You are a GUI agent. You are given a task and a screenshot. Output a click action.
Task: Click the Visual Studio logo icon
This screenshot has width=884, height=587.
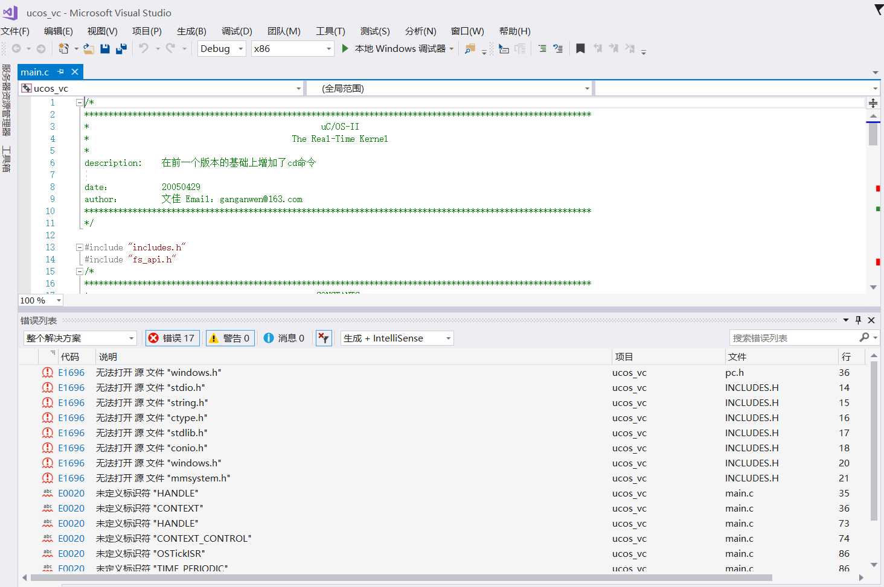point(10,12)
